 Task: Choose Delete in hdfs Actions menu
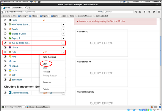click(x=46, y=89)
